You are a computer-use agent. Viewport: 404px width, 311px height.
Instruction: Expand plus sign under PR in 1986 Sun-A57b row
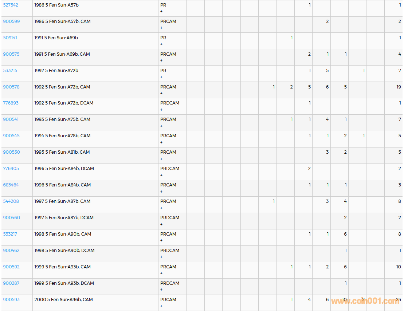[x=161, y=12]
